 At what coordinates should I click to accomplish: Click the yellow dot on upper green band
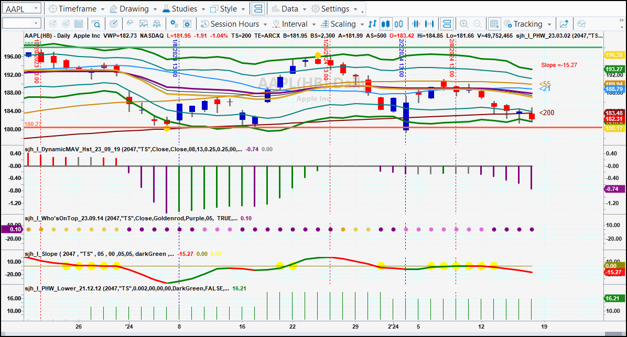click(x=318, y=55)
